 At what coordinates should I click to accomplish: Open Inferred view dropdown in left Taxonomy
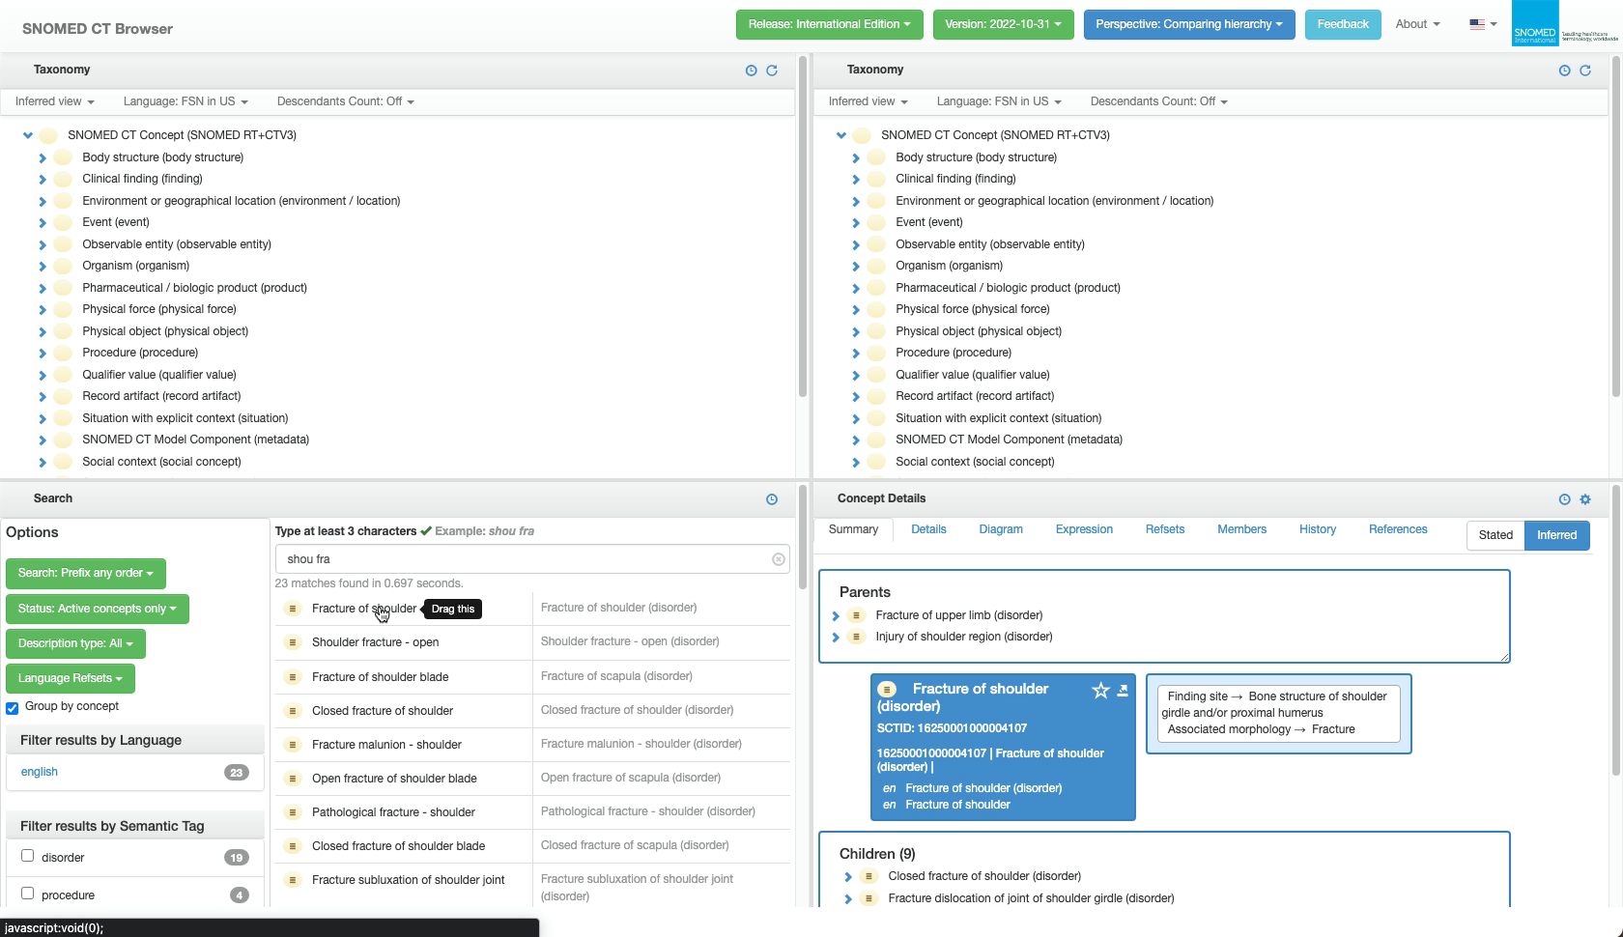pyautogui.click(x=55, y=101)
